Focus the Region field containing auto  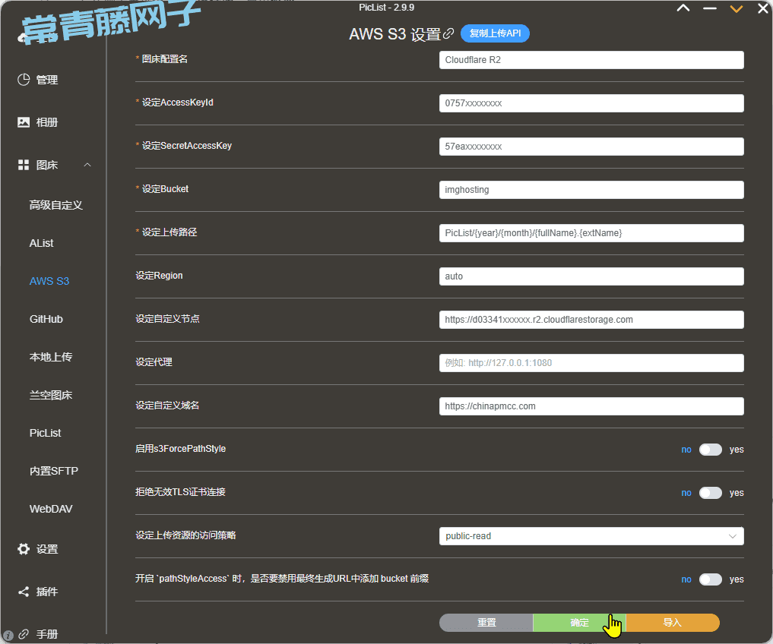coord(591,276)
